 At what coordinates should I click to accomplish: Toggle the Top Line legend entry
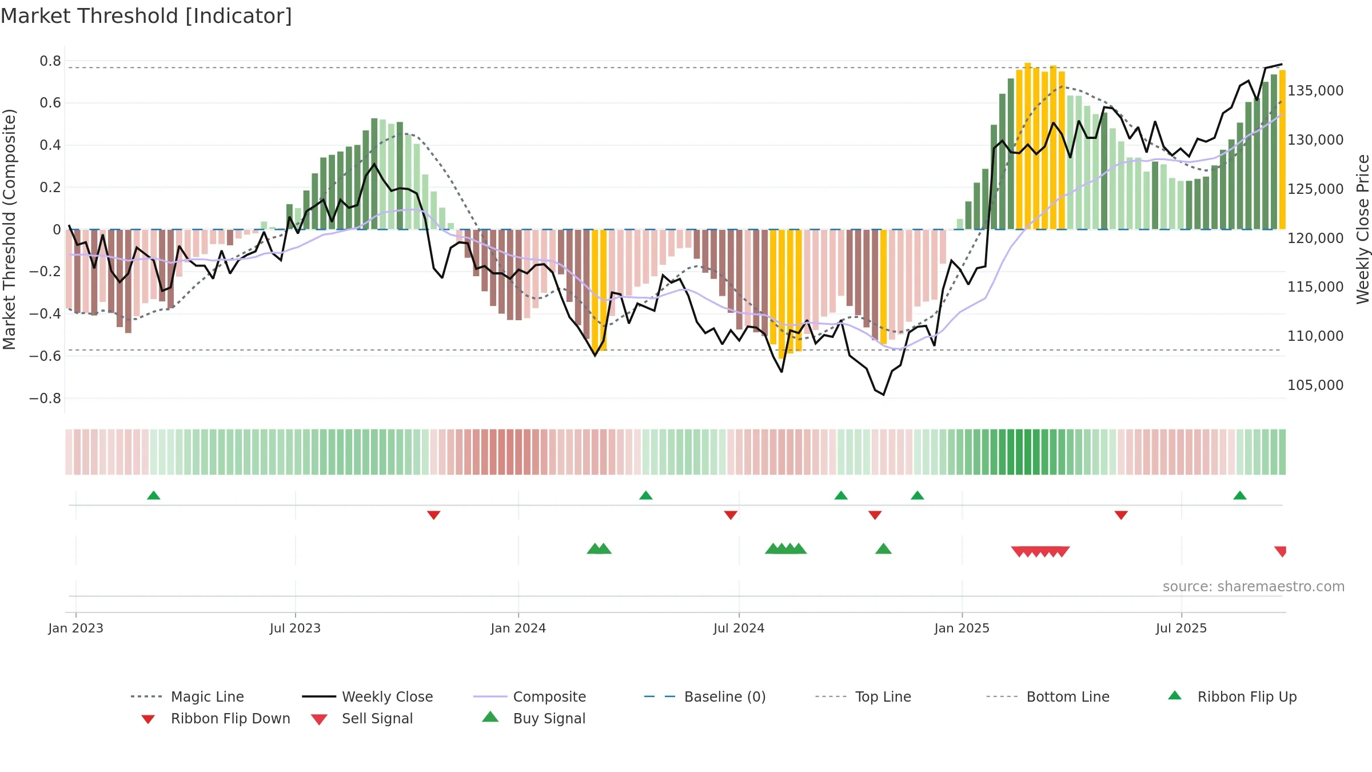tap(863, 697)
